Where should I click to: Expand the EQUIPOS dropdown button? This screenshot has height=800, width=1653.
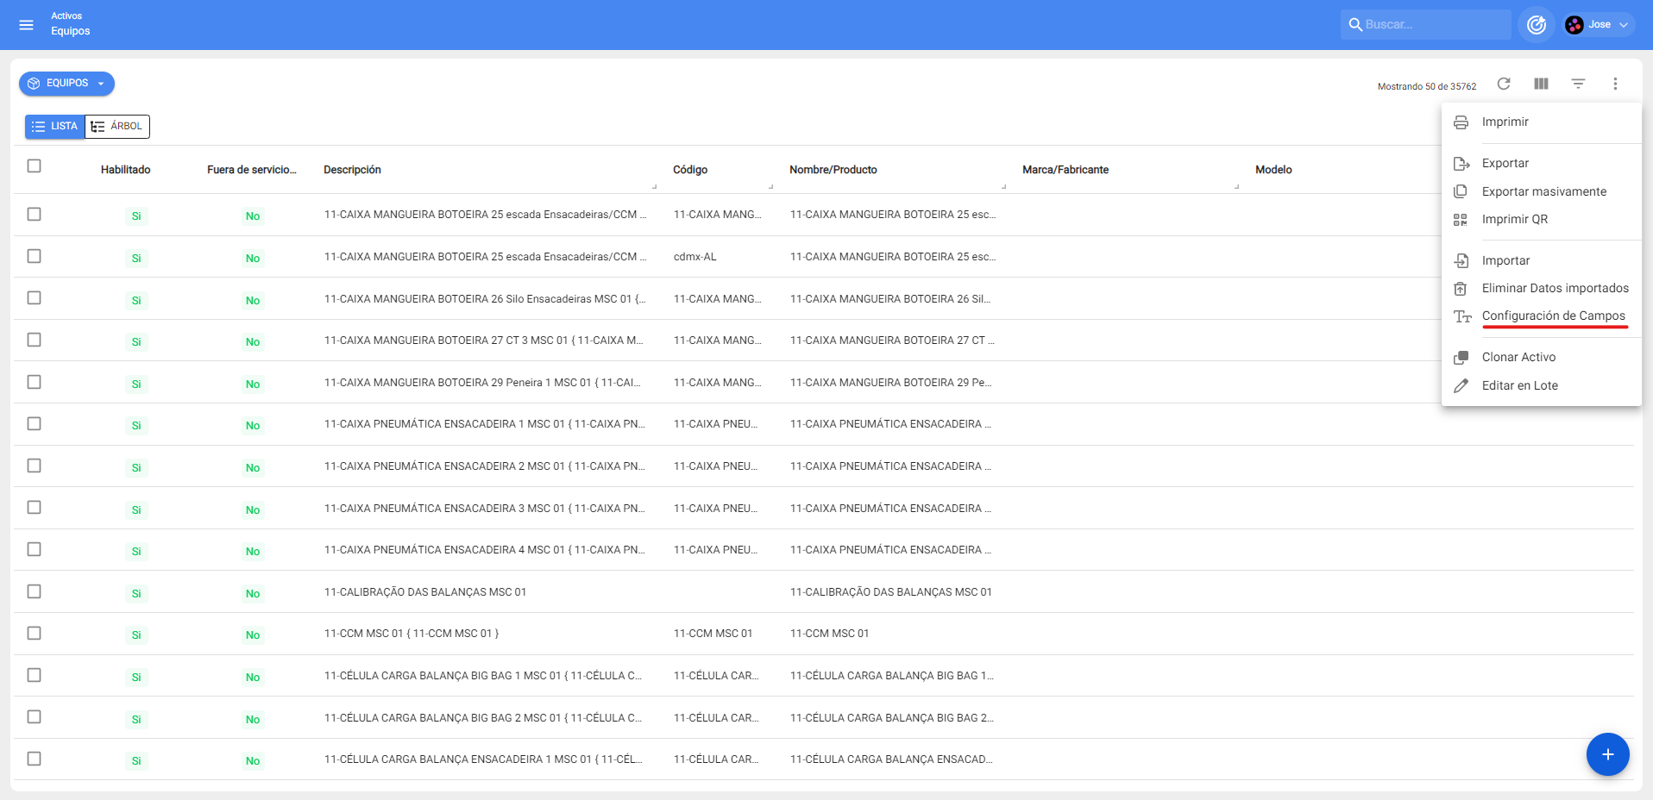pyautogui.click(x=66, y=84)
